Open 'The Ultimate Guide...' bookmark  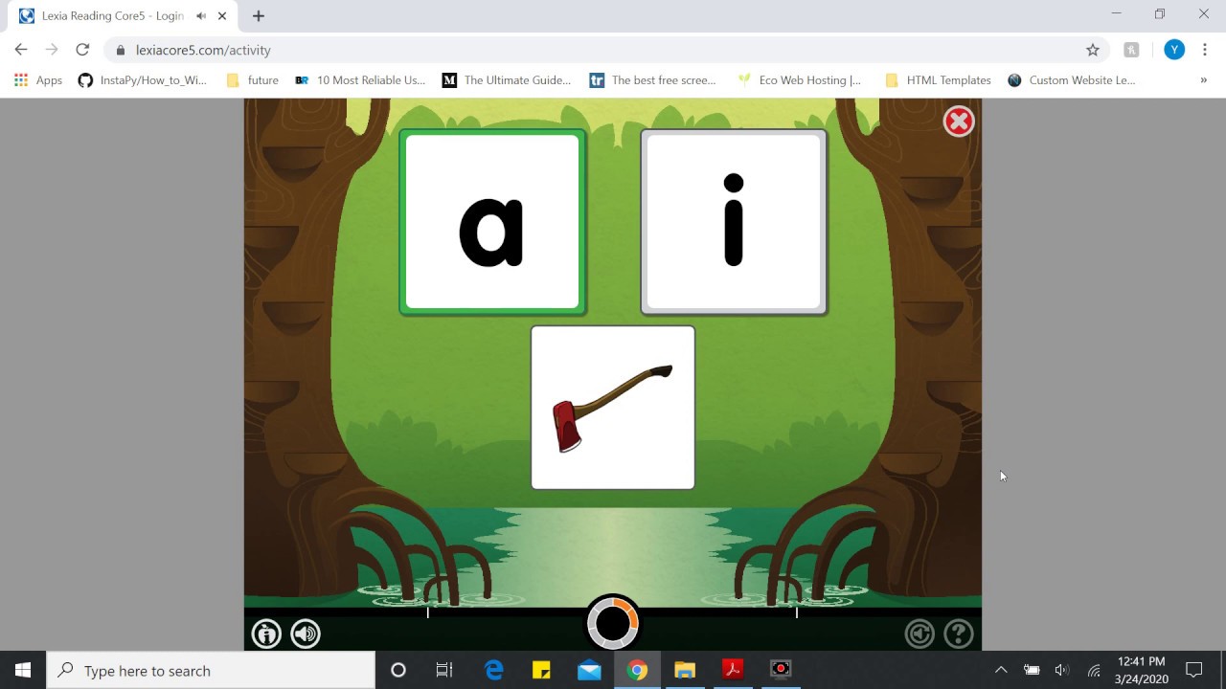click(x=506, y=80)
